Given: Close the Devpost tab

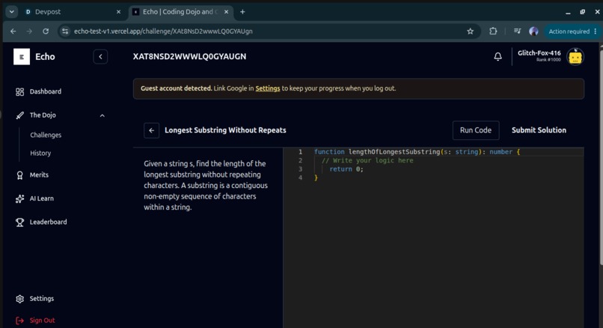Looking at the screenshot, I should point(118,12).
